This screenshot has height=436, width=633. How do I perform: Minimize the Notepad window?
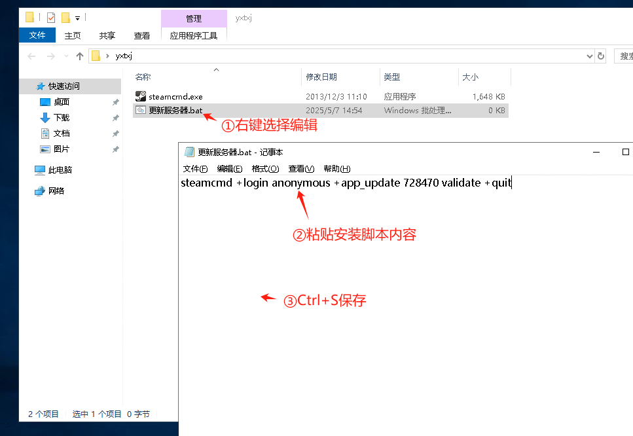pyautogui.click(x=596, y=152)
